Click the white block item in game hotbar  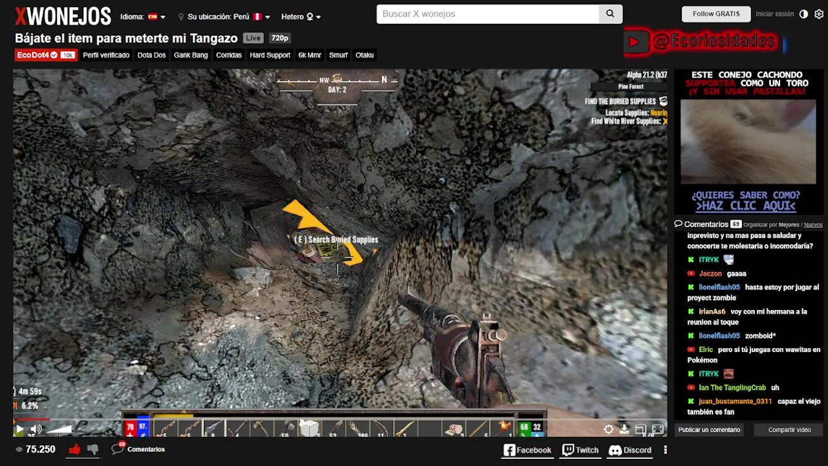point(309,428)
